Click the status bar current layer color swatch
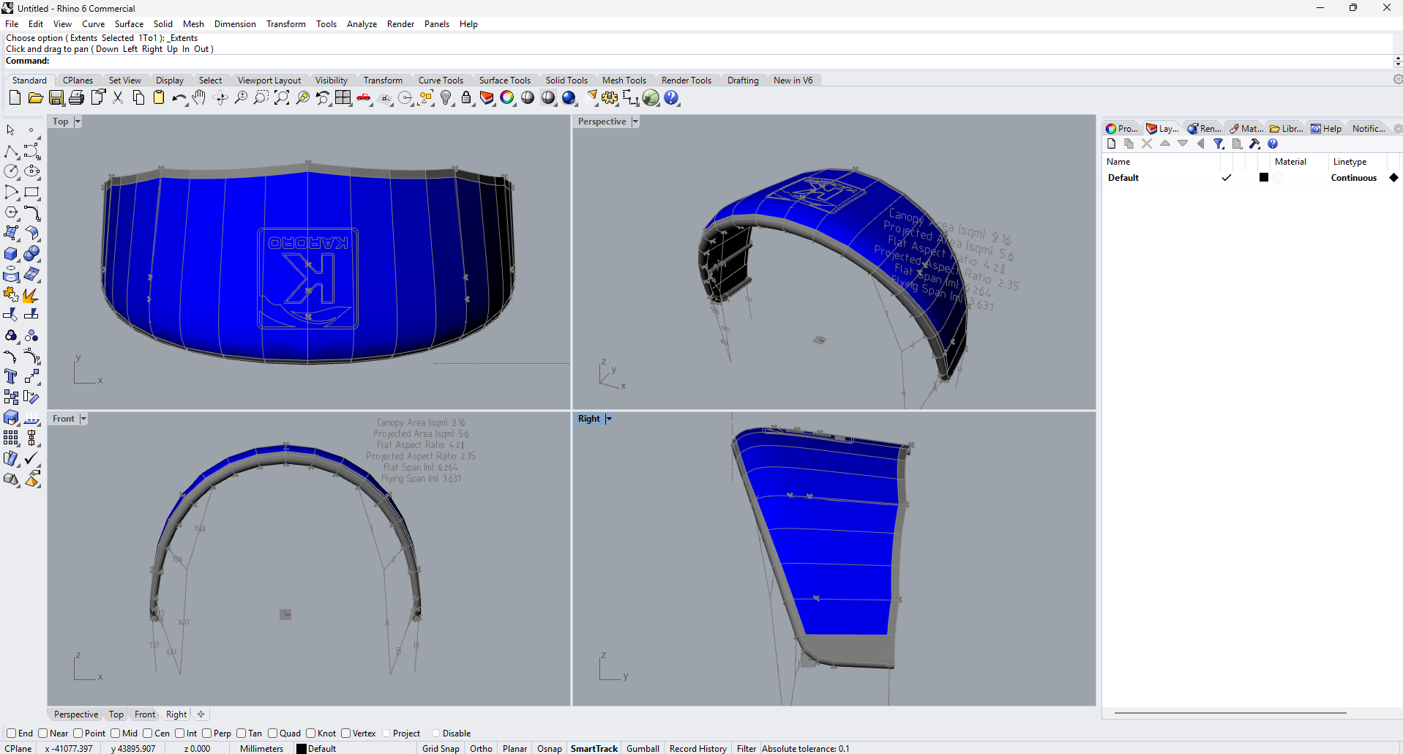The height and width of the screenshot is (754, 1403). coord(301,748)
